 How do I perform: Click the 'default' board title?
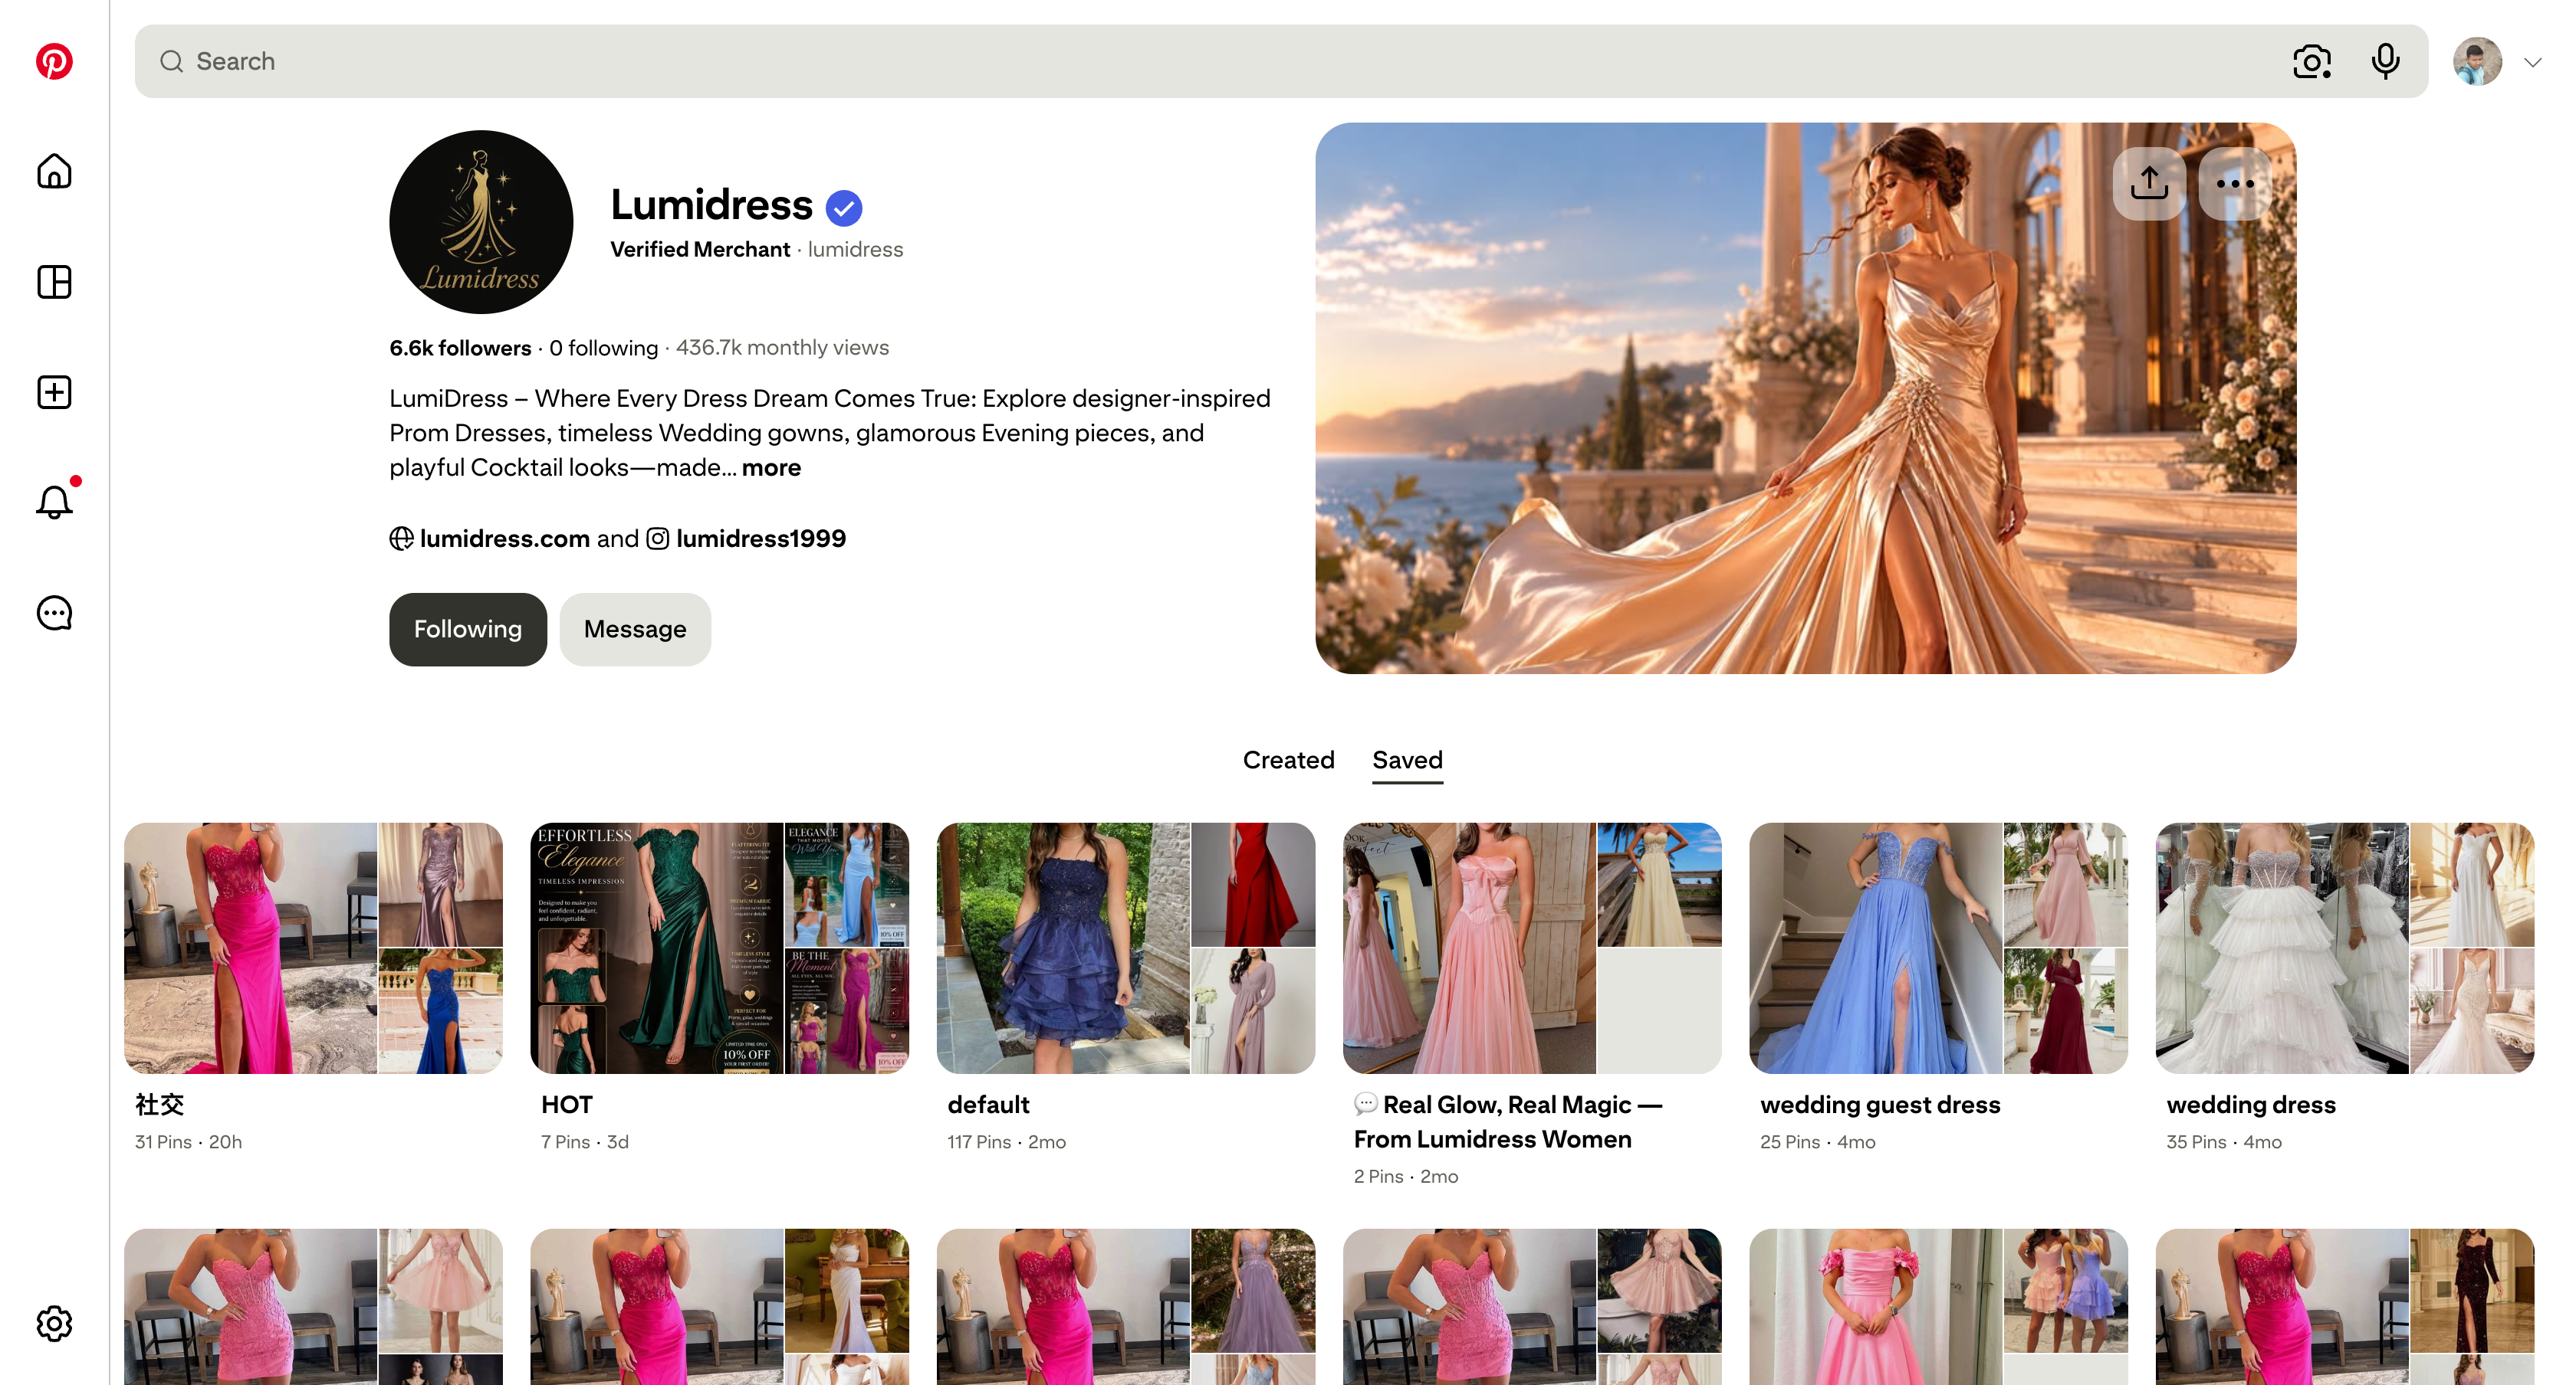[x=988, y=1104]
